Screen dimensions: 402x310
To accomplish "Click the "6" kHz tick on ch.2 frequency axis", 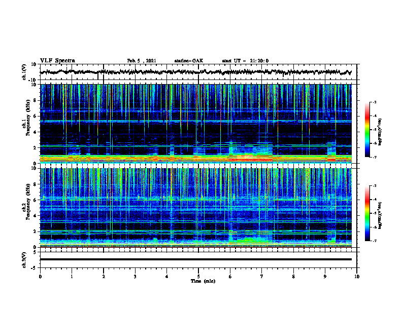I will click(36, 200).
